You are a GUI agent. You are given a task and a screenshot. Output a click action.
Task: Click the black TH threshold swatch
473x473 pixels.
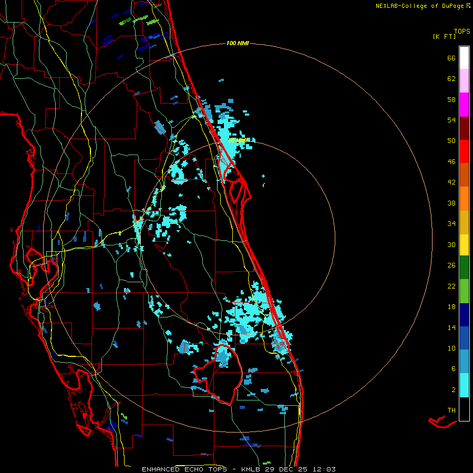point(464,409)
